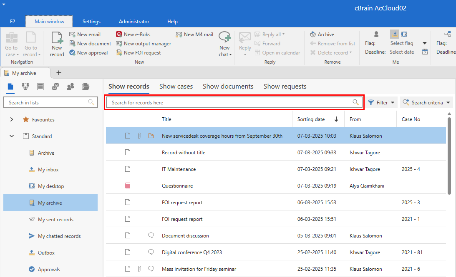The image size is (456, 277).
Task: Expand the Search criteria dropdown
Action: tap(426, 103)
